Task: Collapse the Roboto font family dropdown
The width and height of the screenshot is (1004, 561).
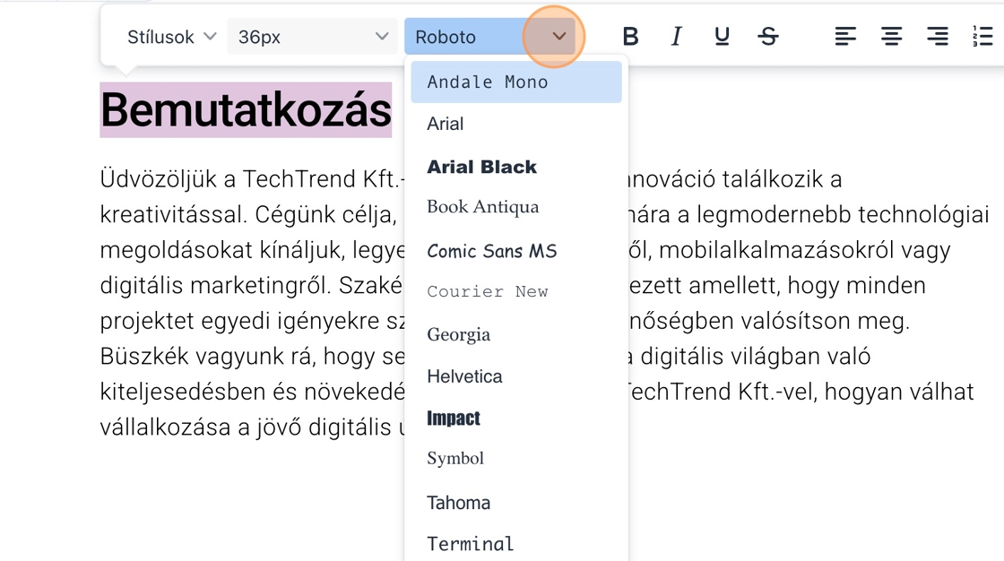Action: (558, 37)
